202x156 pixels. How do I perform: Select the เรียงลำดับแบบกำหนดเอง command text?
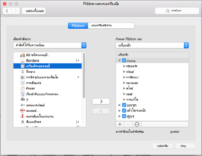(x=43, y=94)
